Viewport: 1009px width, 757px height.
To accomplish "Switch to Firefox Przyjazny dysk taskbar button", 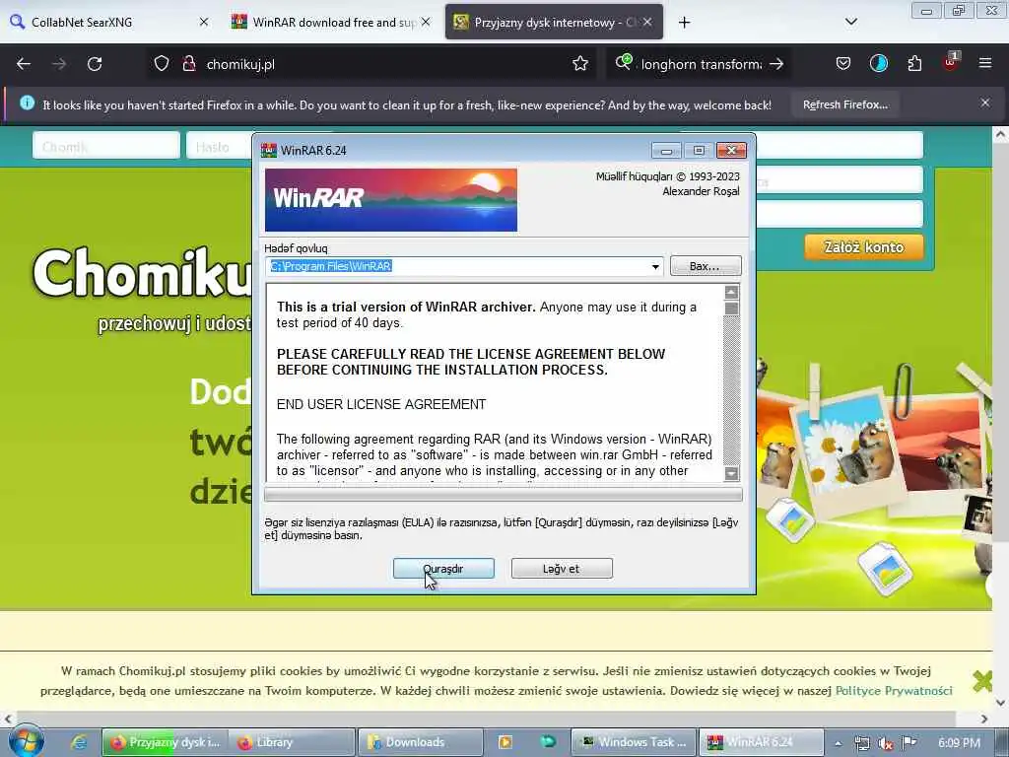I will tap(164, 742).
